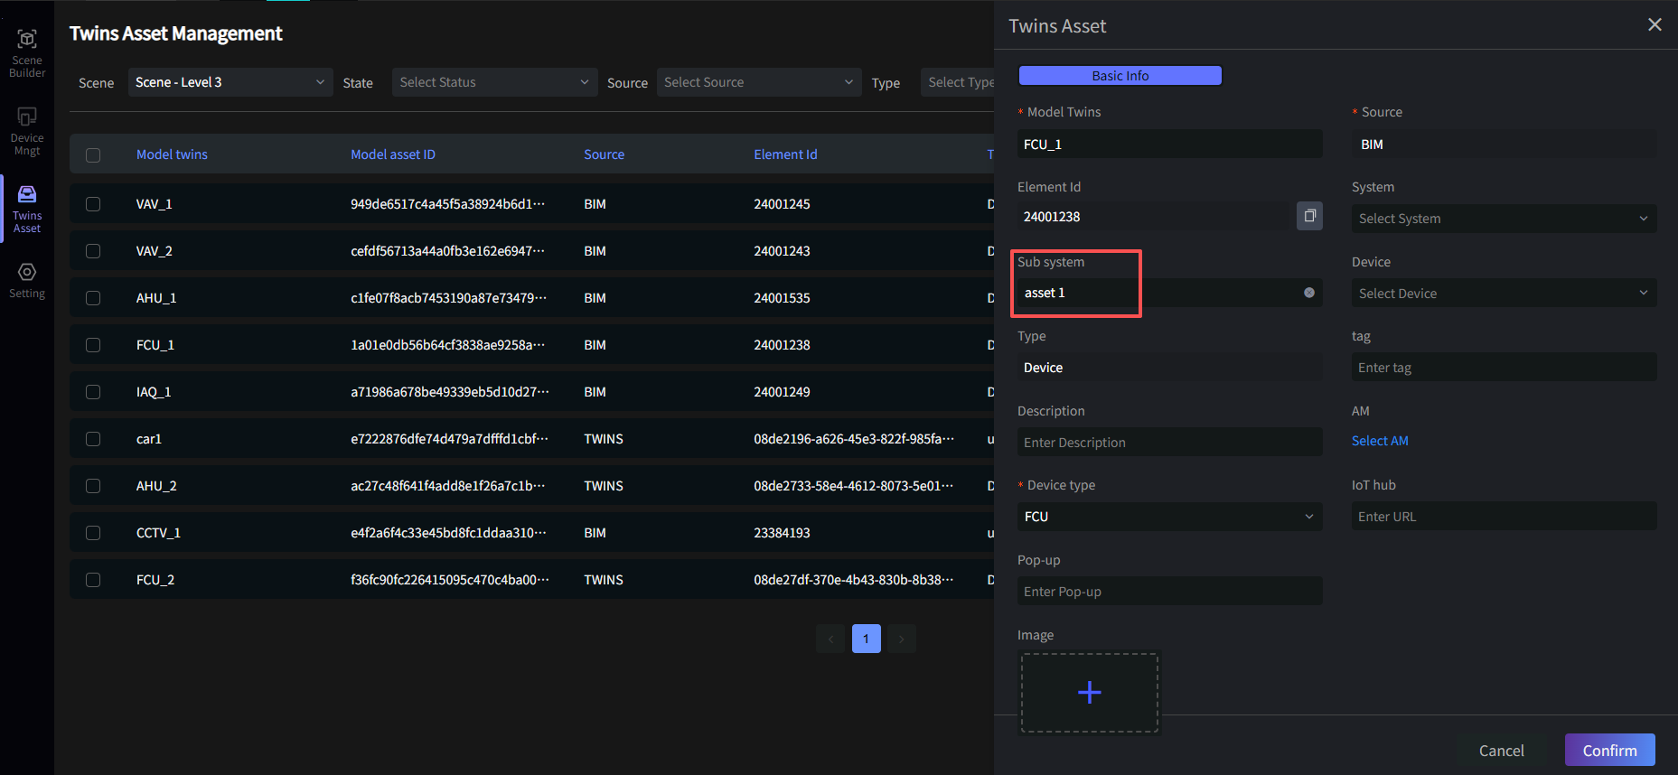This screenshot has width=1678, height=775.
Task: Click the Enter Description input field
Action: [x=1169, y=443]
